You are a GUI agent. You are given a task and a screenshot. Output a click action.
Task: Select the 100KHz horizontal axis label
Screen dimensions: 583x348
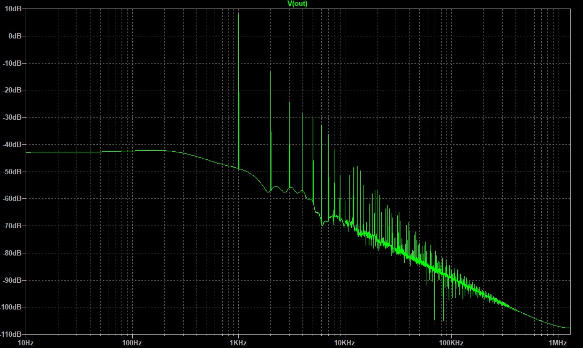[451, 342]
